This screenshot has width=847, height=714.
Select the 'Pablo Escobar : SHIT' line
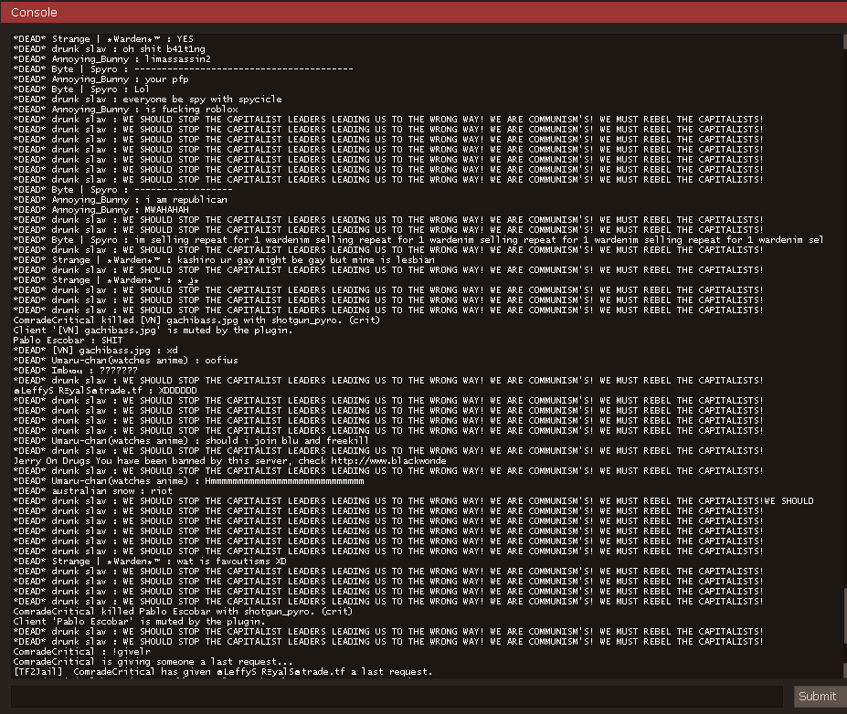tap(68, 341)
